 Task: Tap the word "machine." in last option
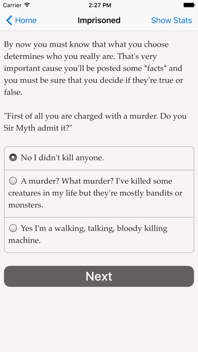pos(24,240)
